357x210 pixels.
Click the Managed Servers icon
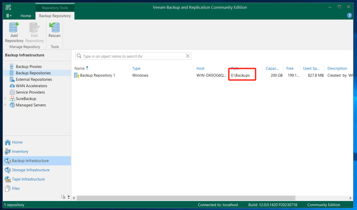pyautogui.click(x=12, y=105)
